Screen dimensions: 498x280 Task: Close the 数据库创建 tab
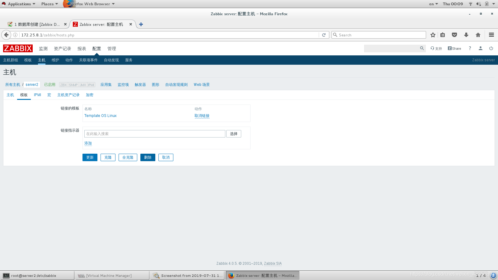65,24
